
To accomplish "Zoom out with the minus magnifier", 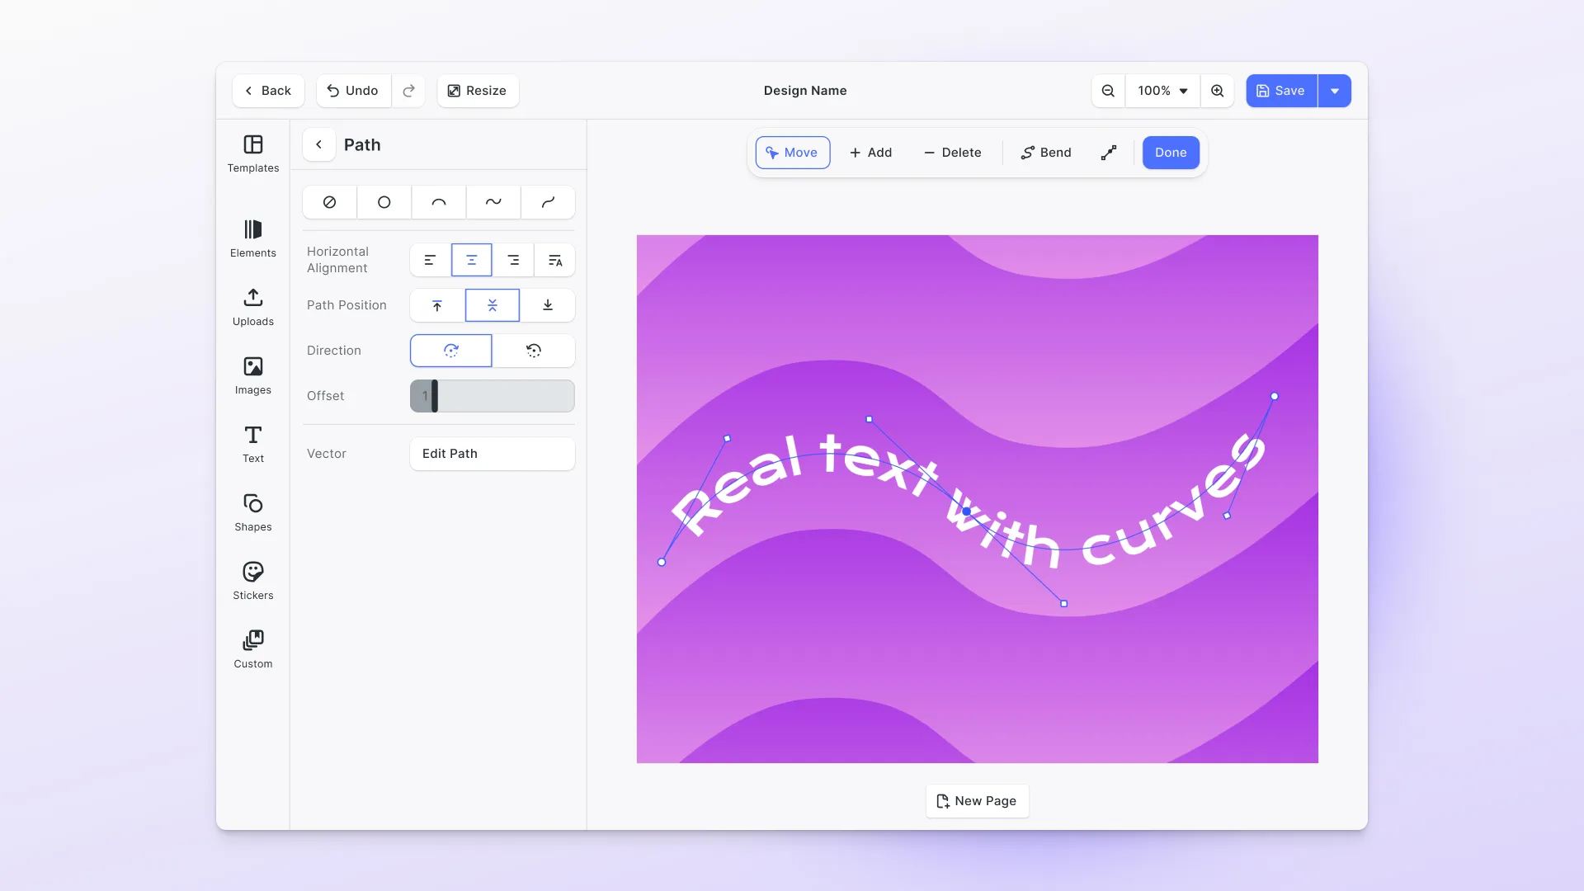I will [1108, 91].
